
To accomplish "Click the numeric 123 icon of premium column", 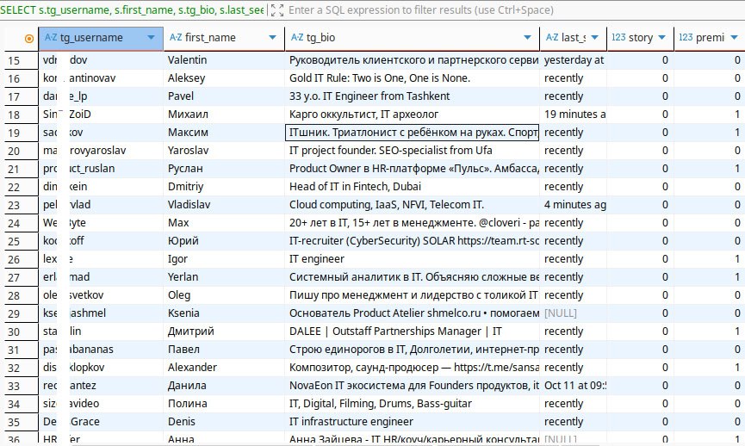I will pos(686,38).
